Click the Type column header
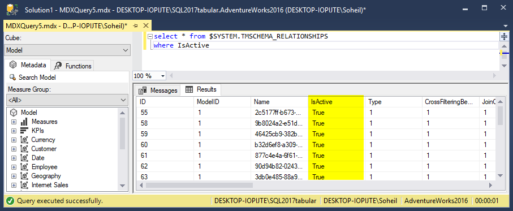The width and height of the screenshot is (513, 211). tap(394, 102)
